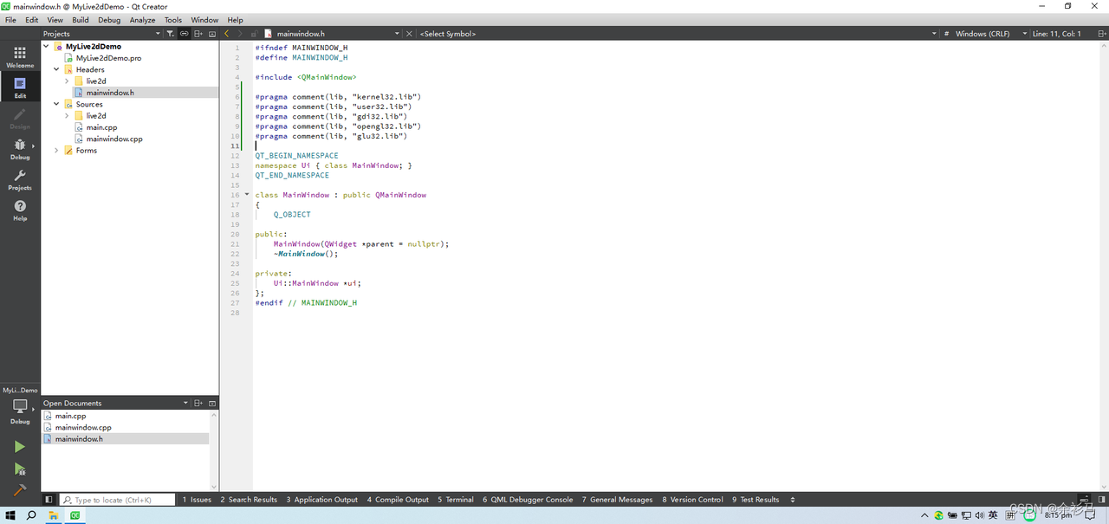Viewport: 1109px width, 524px height.
Task: Switch to Debug mode in the sidebar
Action: [20, 149]
